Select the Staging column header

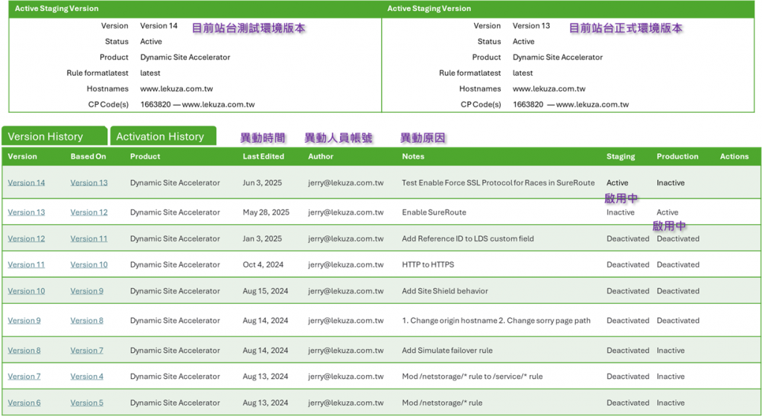point(621,157)
